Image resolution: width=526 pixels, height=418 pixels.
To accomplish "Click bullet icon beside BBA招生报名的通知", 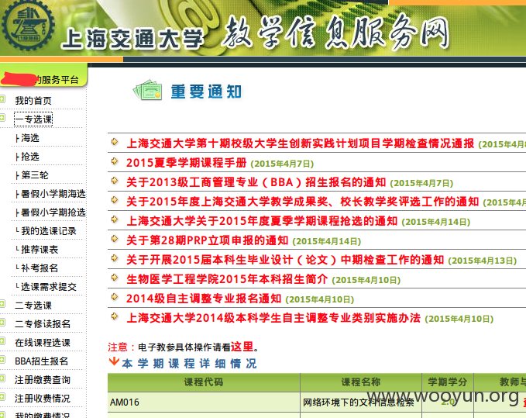I will [x=115, y=181].
